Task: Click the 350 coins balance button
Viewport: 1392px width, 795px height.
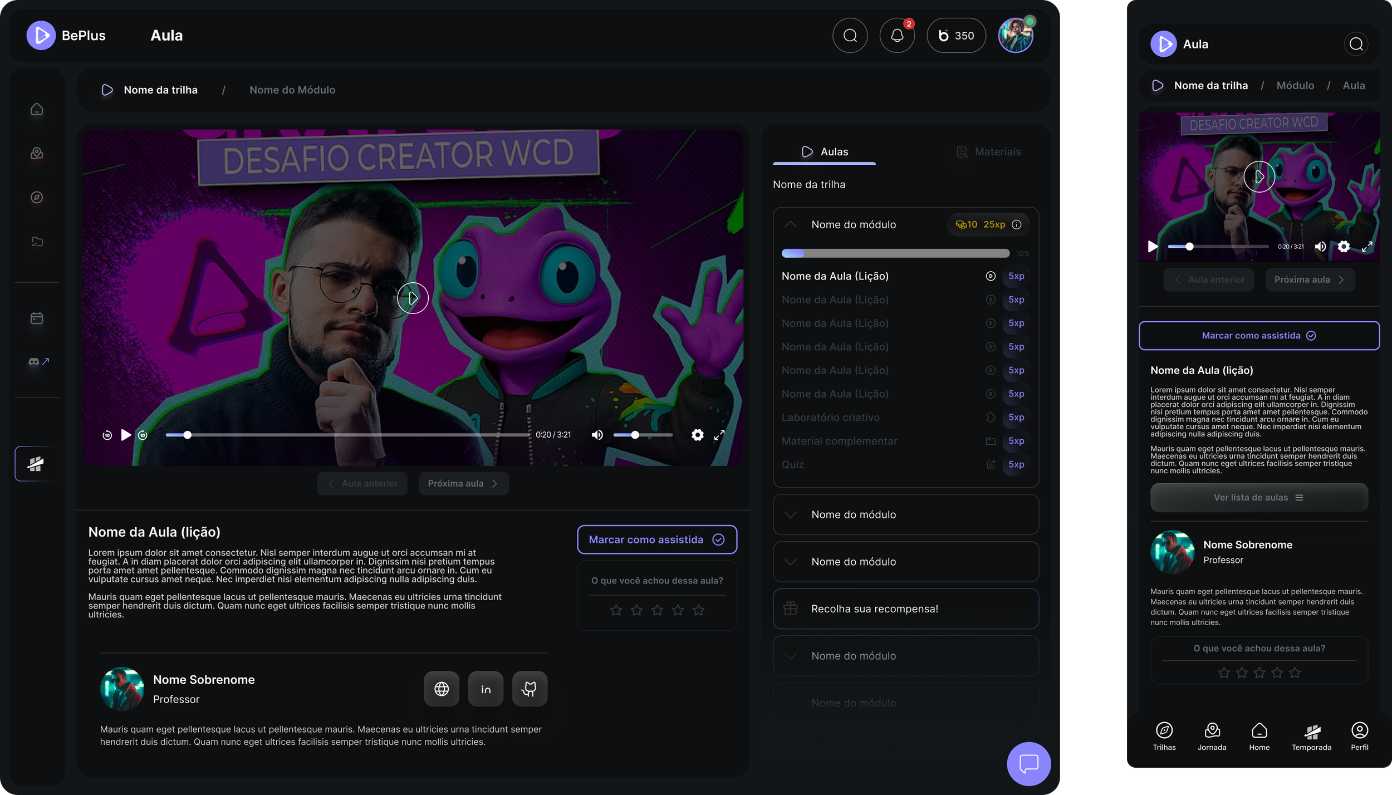Action: (x=956, y=36)
